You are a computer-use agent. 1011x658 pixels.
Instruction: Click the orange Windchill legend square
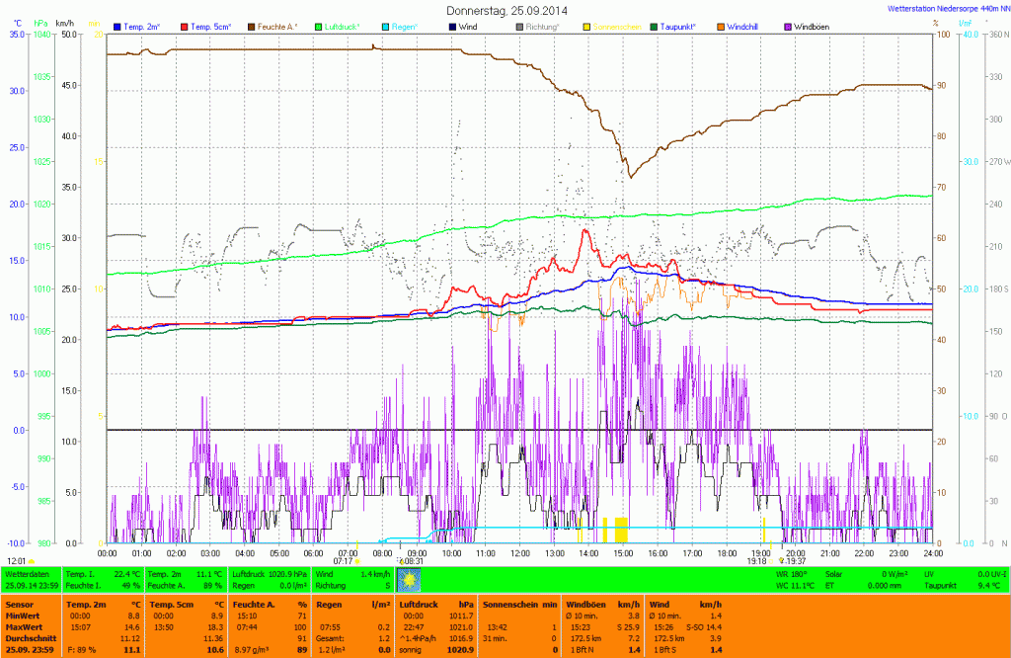(721, 26)
